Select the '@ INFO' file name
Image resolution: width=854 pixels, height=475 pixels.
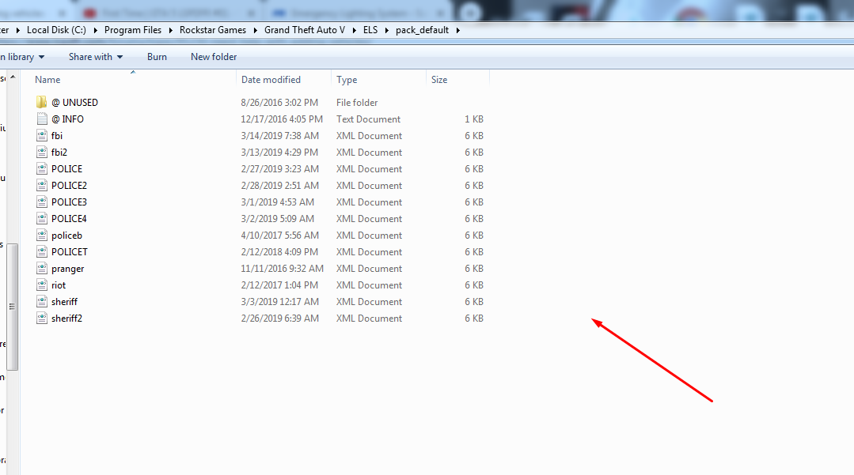pyautogui.click(x=67, y=119)
